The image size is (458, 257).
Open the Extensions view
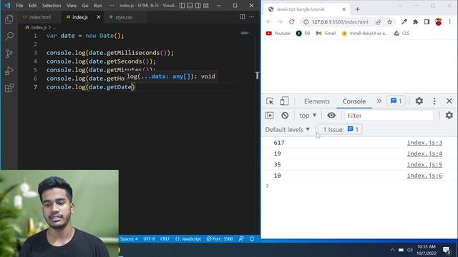point(9,88)
